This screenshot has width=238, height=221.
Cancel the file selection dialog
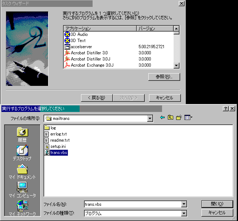(x=217, y=213)
